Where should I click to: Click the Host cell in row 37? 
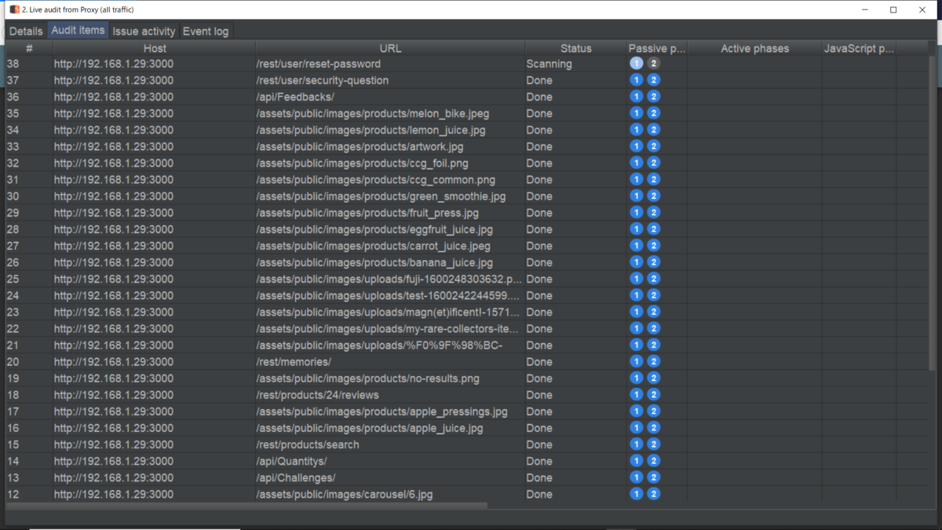coord(155,80)
